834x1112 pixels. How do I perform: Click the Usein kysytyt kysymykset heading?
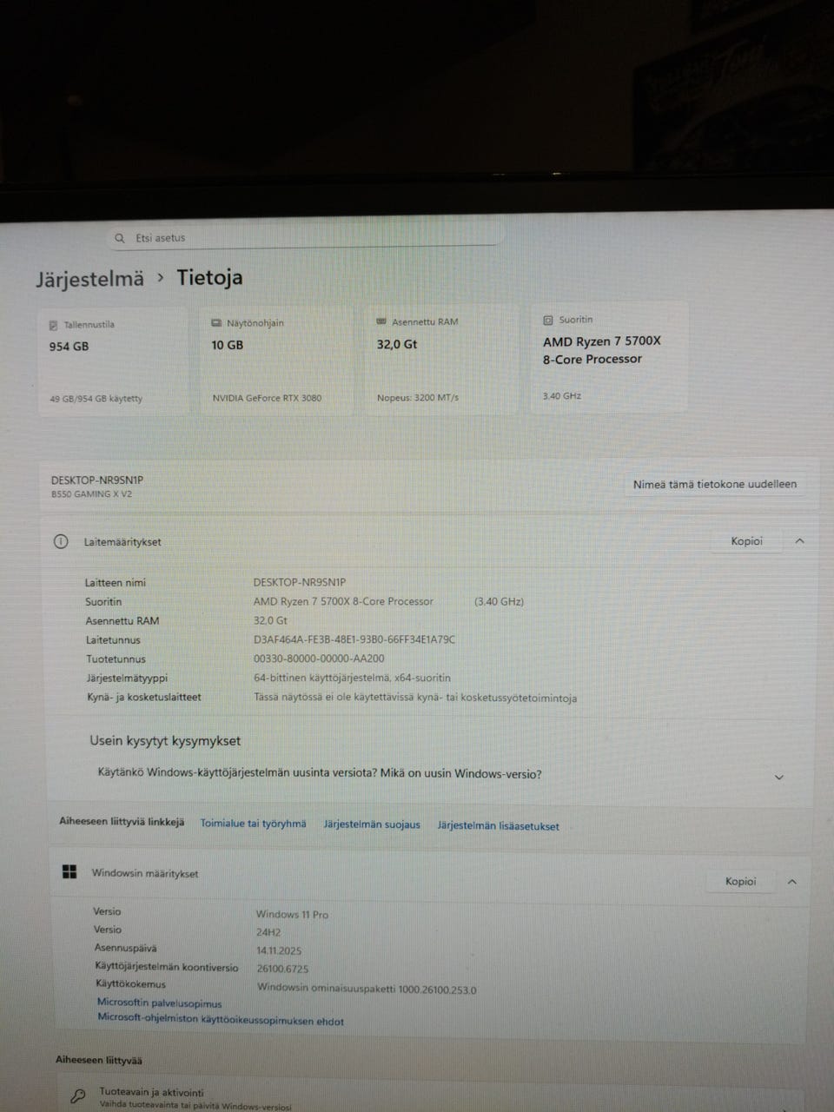[165, 741]
